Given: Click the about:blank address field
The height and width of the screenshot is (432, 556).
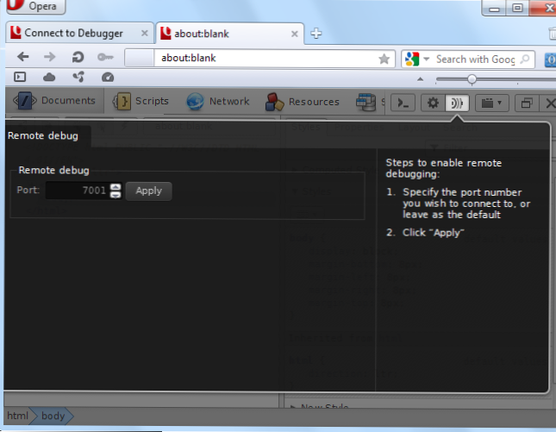Looking at the screenshot, I should coord(259,59).
